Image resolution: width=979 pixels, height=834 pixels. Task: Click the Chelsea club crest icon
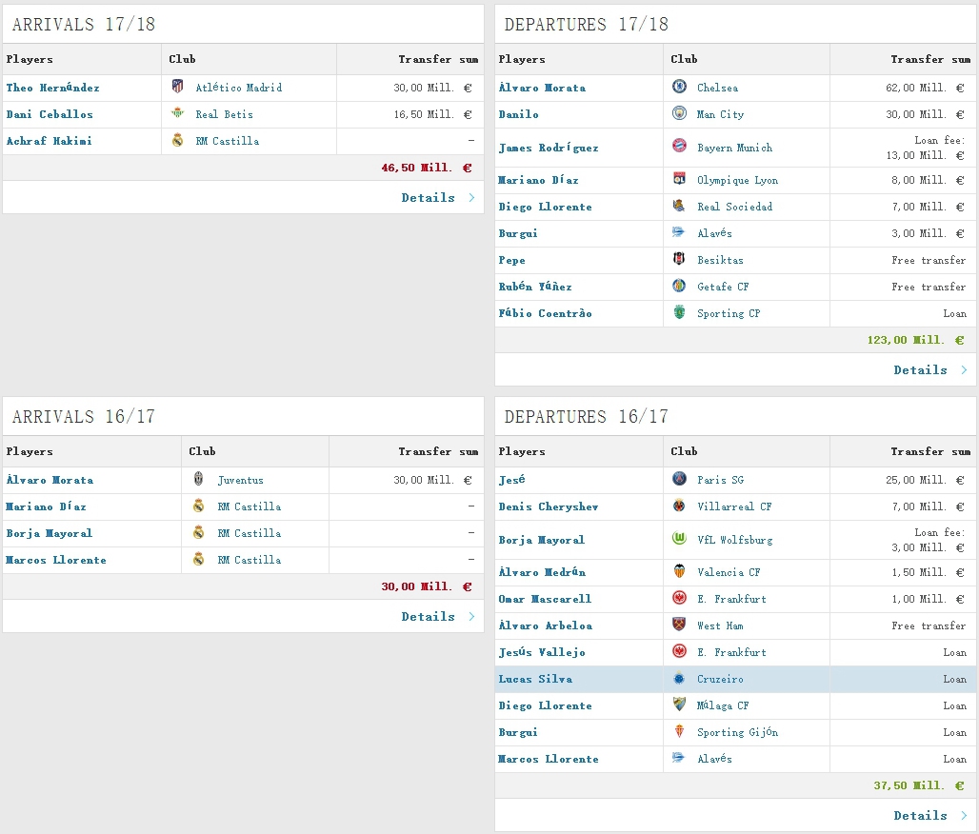(679, 87)
